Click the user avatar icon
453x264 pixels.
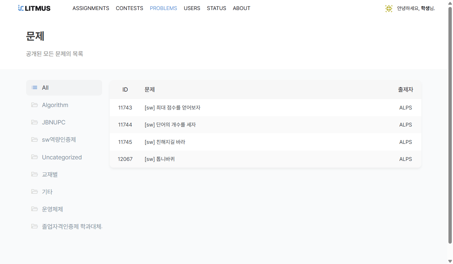[389, 9]
